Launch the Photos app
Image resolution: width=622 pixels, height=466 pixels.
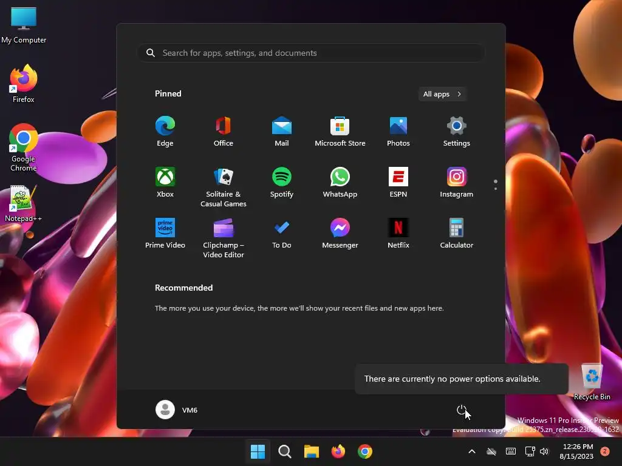click(398, 131)
